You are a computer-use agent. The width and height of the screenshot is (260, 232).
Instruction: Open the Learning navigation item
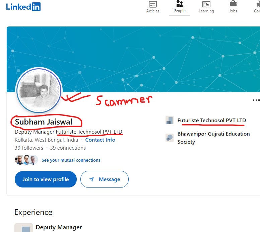point(206,7)
